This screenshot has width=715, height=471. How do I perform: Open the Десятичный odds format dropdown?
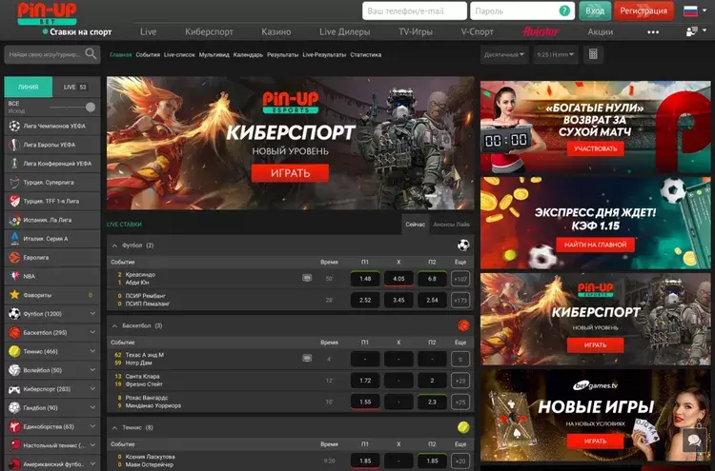(504, 54)
